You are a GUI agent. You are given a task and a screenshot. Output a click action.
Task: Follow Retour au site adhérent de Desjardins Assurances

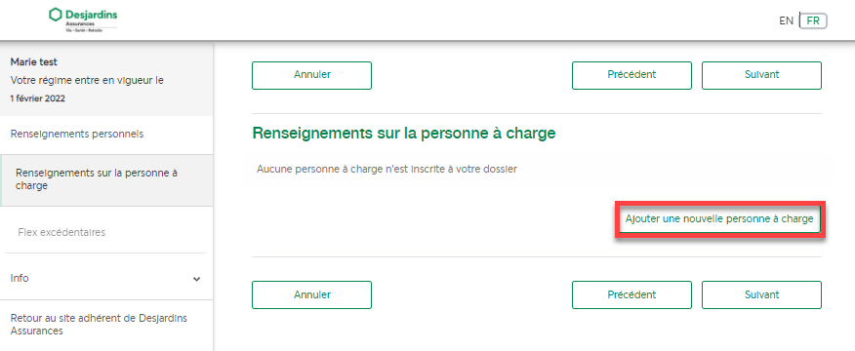click(99, 325)
